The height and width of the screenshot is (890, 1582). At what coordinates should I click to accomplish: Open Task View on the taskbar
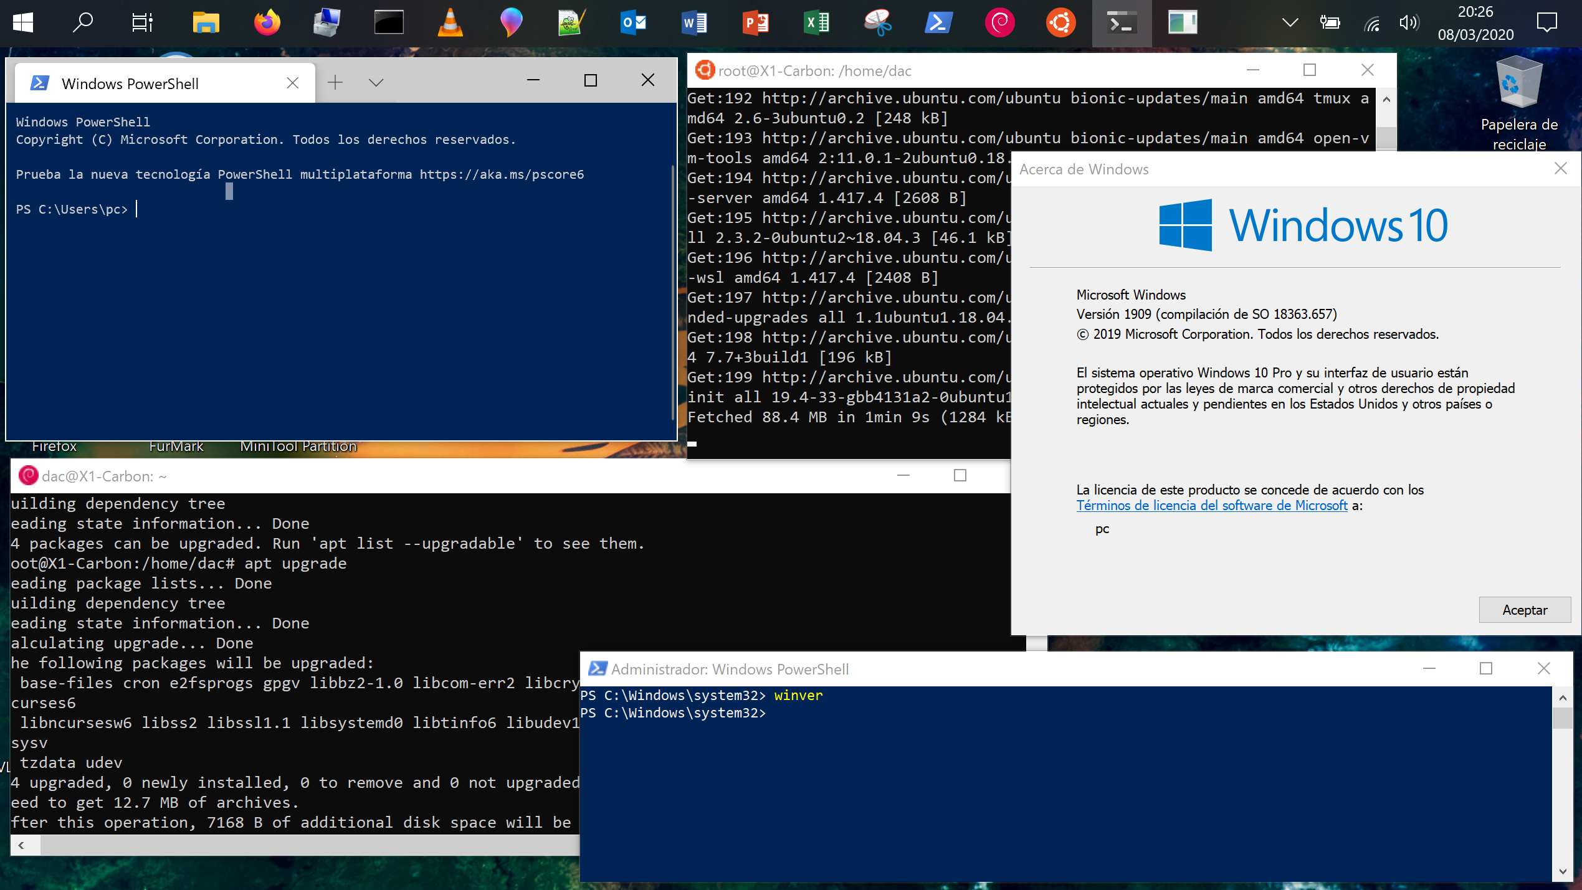click(x=142, y=24)
